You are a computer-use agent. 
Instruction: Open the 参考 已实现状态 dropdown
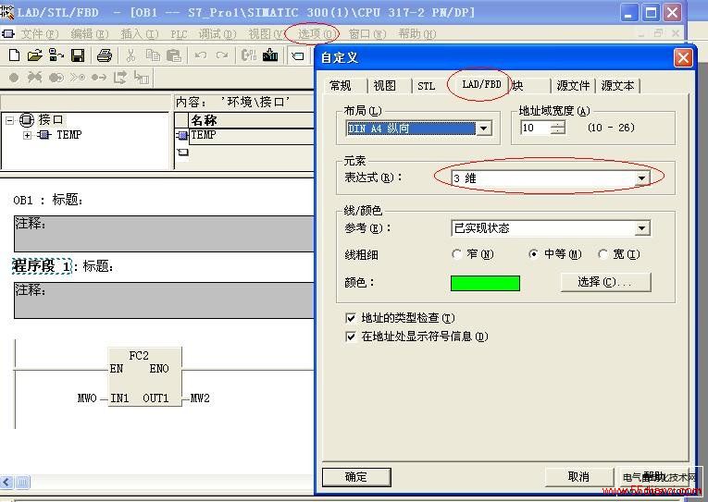point(641,228)
